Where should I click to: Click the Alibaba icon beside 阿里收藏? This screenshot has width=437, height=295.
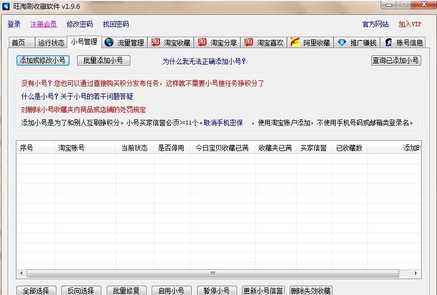[x=295, y=42]
